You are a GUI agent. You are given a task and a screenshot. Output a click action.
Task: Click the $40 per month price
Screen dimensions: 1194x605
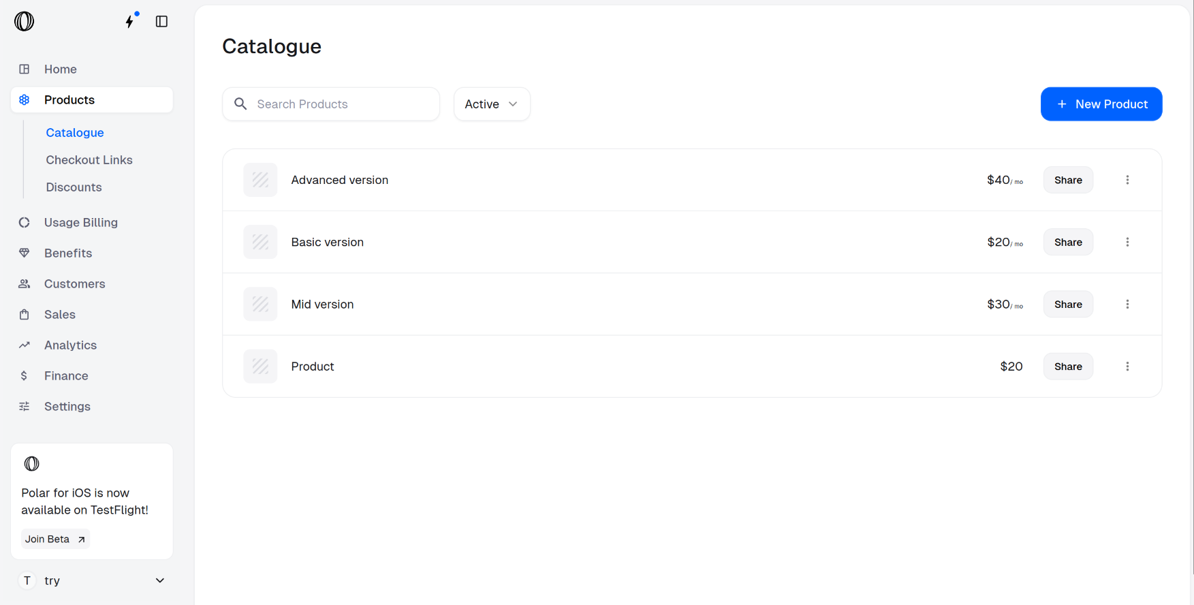(x=1005, y=180)
